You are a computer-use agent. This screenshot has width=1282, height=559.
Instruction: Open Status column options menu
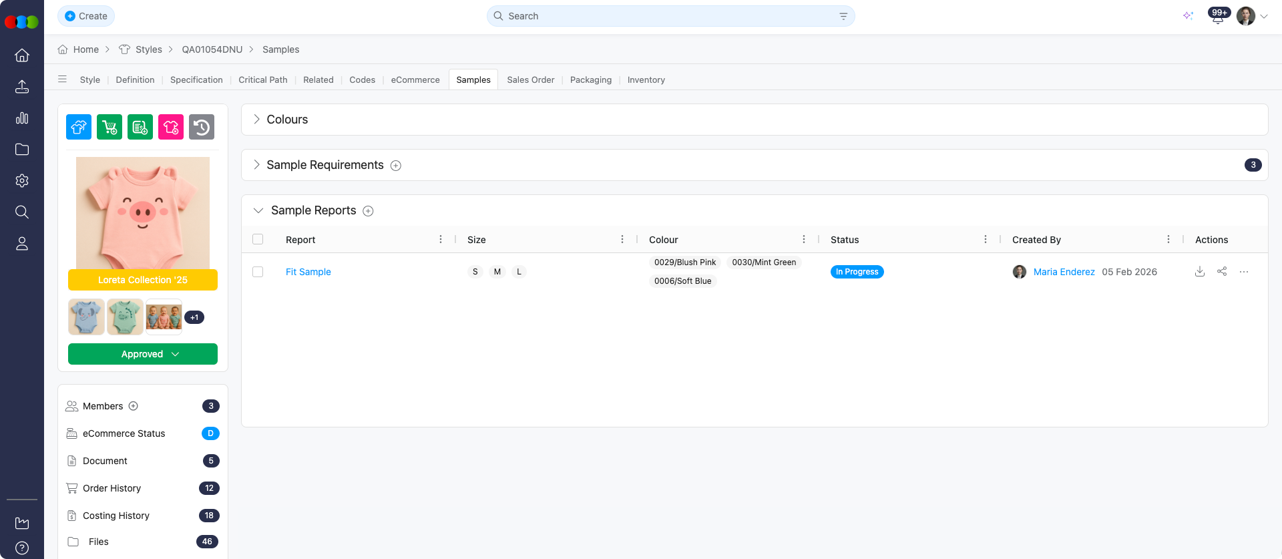click(986, 240)
